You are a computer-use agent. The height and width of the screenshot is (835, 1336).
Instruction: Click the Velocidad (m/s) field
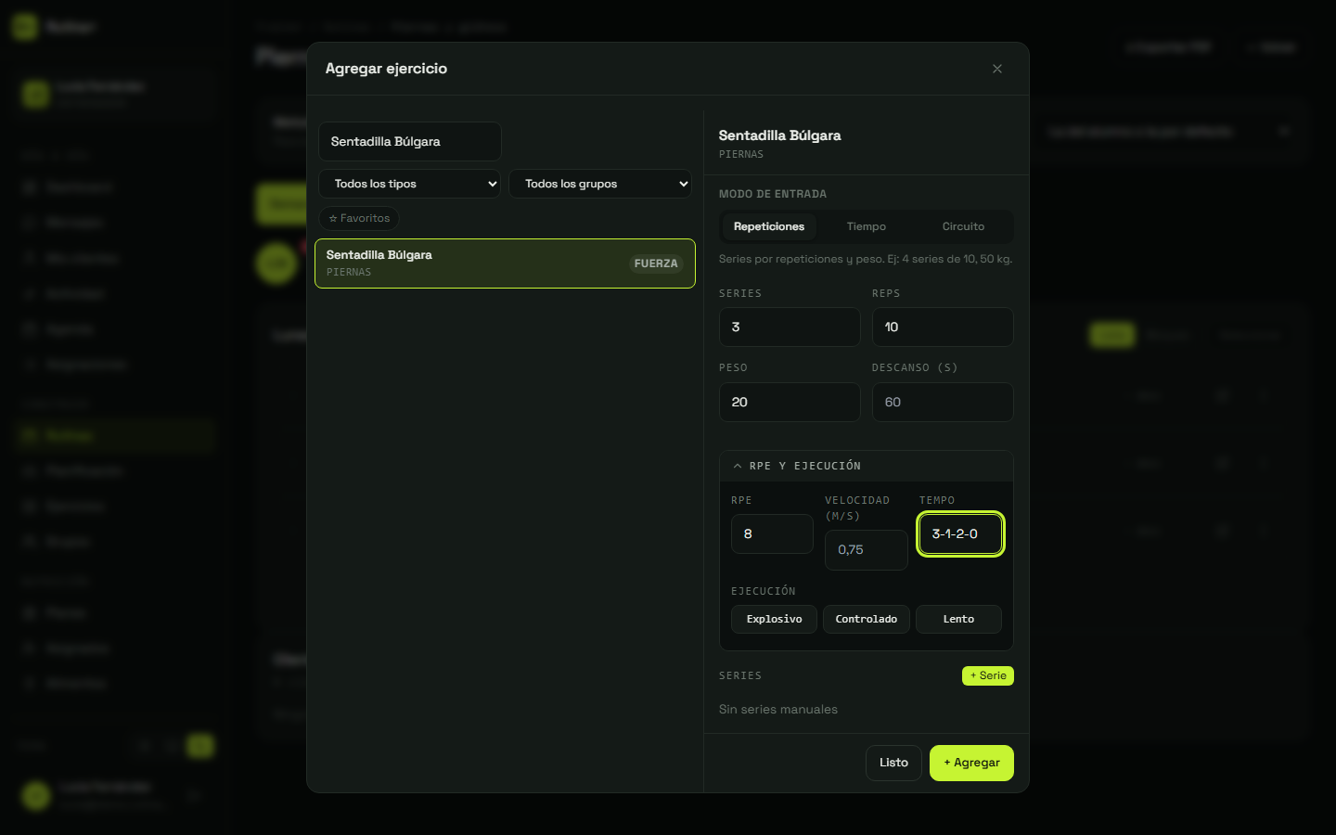point(867,550)
